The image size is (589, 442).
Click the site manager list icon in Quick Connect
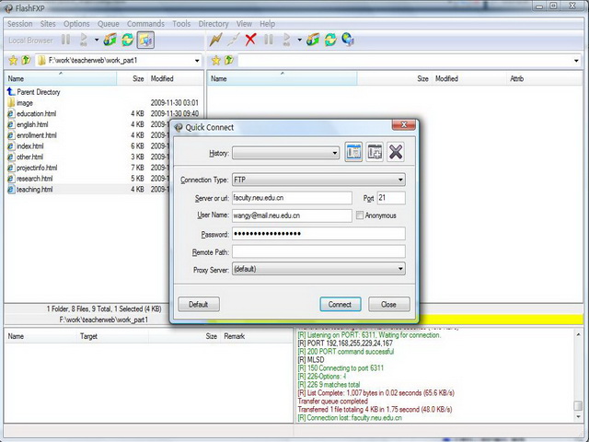point(353,152)
